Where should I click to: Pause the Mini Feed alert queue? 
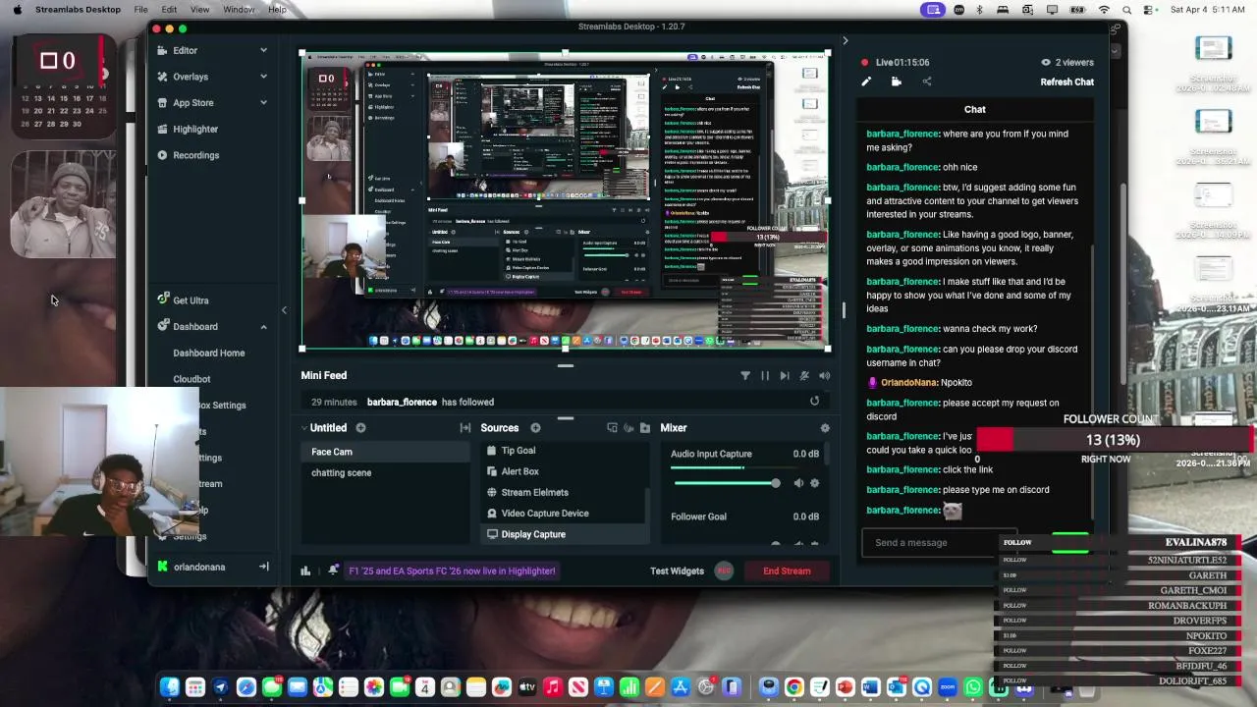point(765,375)
